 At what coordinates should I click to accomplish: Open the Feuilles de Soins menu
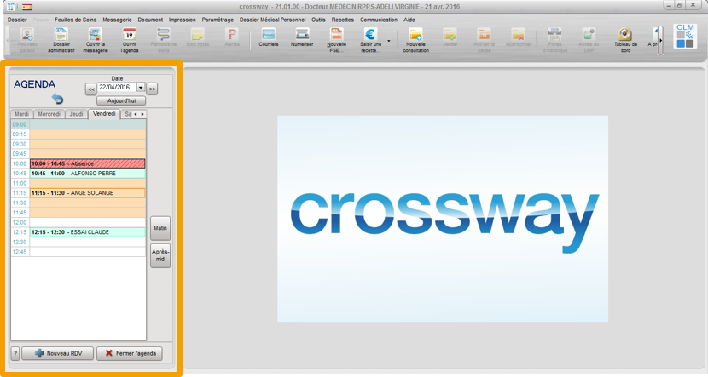pos(75,20)
